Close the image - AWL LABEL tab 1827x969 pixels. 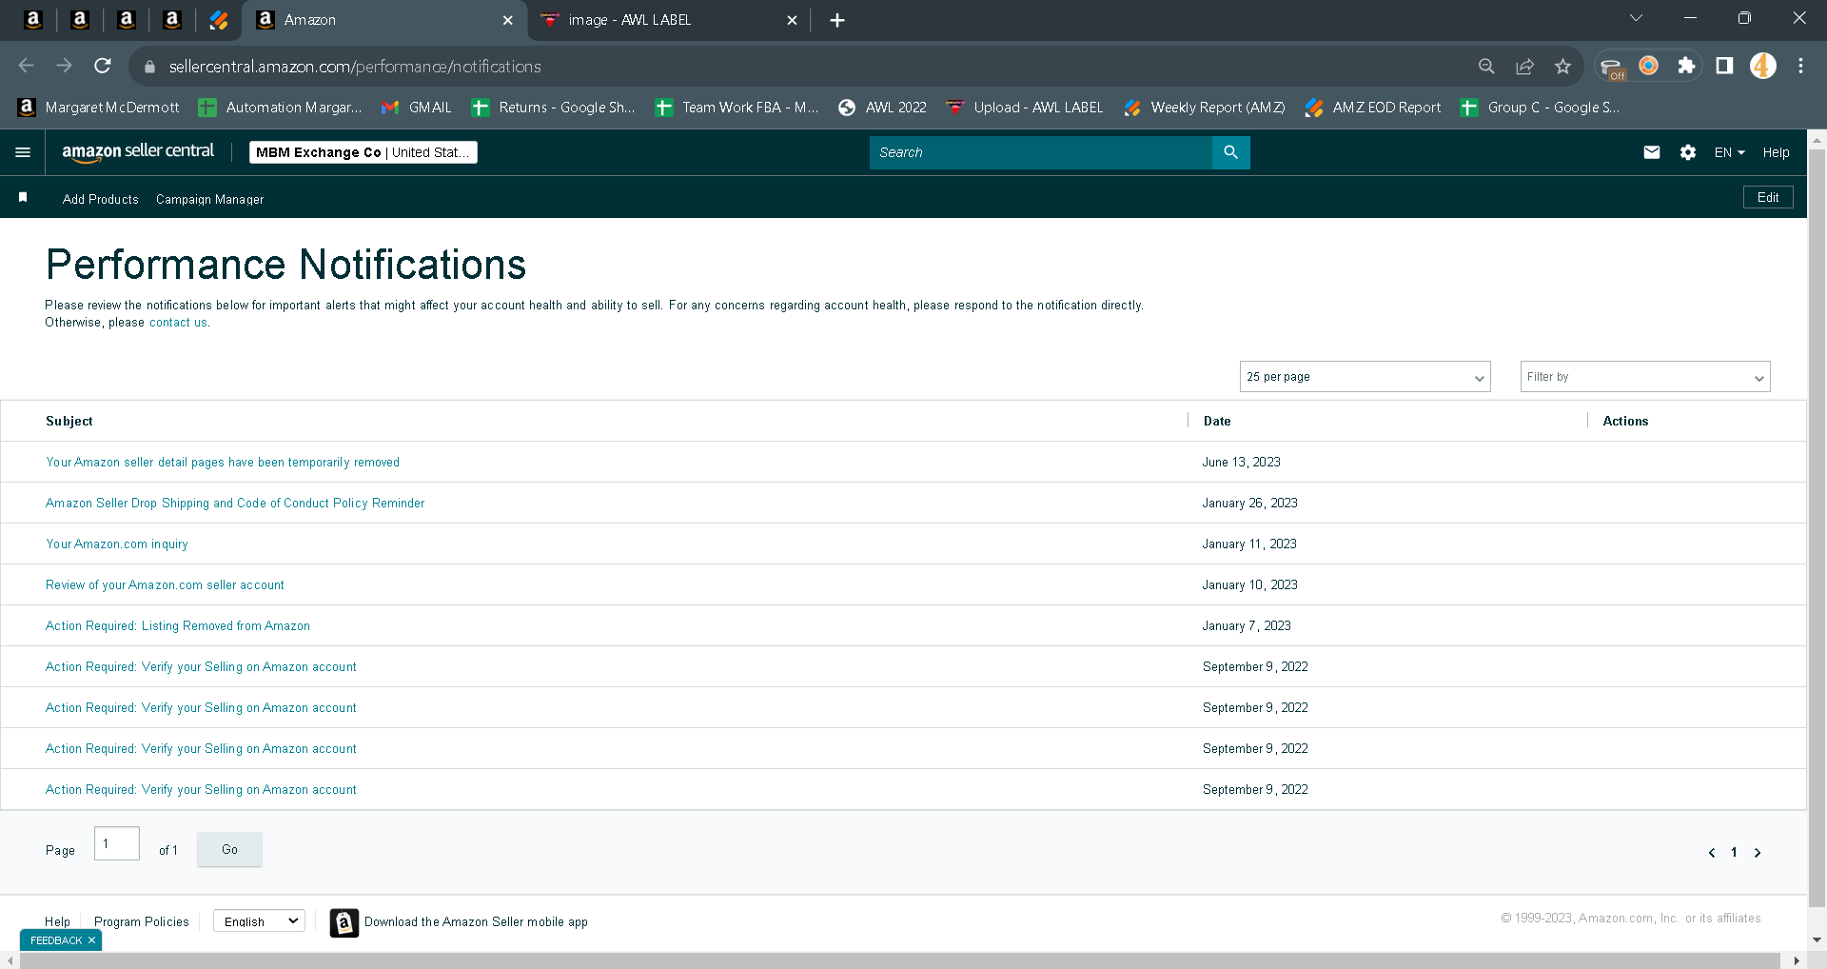click(792, 20)
